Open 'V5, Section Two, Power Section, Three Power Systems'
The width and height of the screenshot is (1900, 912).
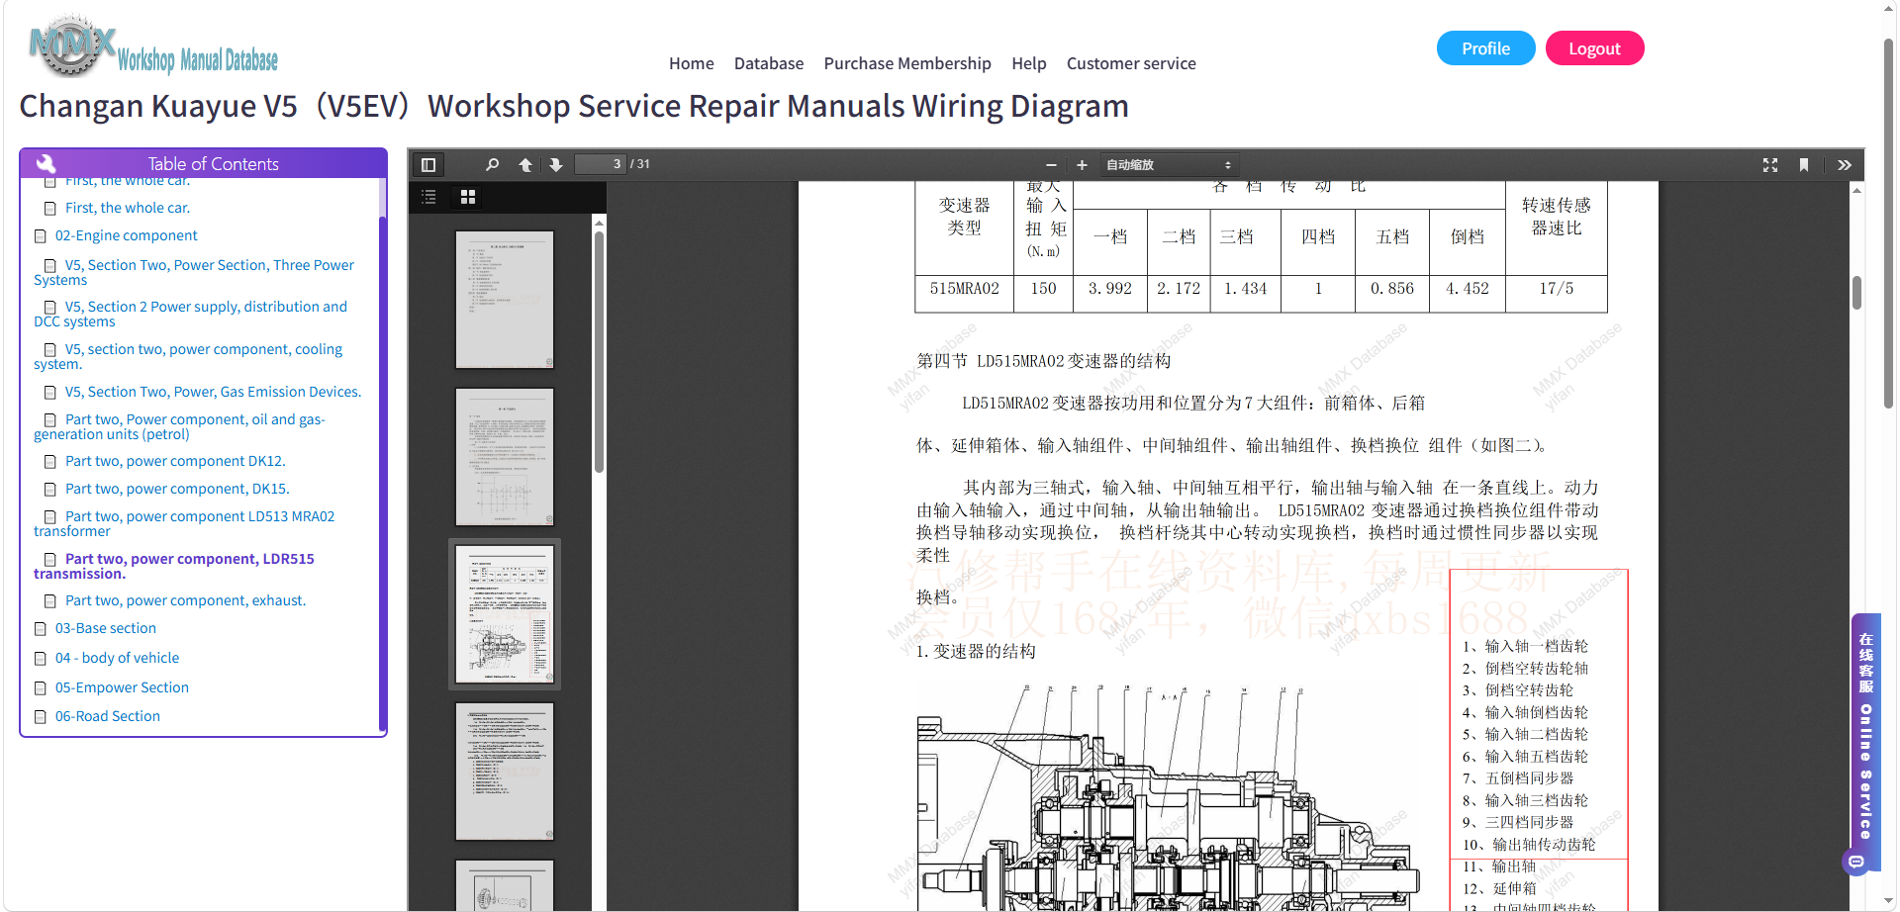click(194, 273)
